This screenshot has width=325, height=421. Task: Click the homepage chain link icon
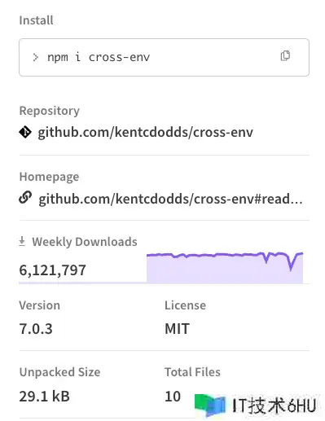[x=25, y=198]
